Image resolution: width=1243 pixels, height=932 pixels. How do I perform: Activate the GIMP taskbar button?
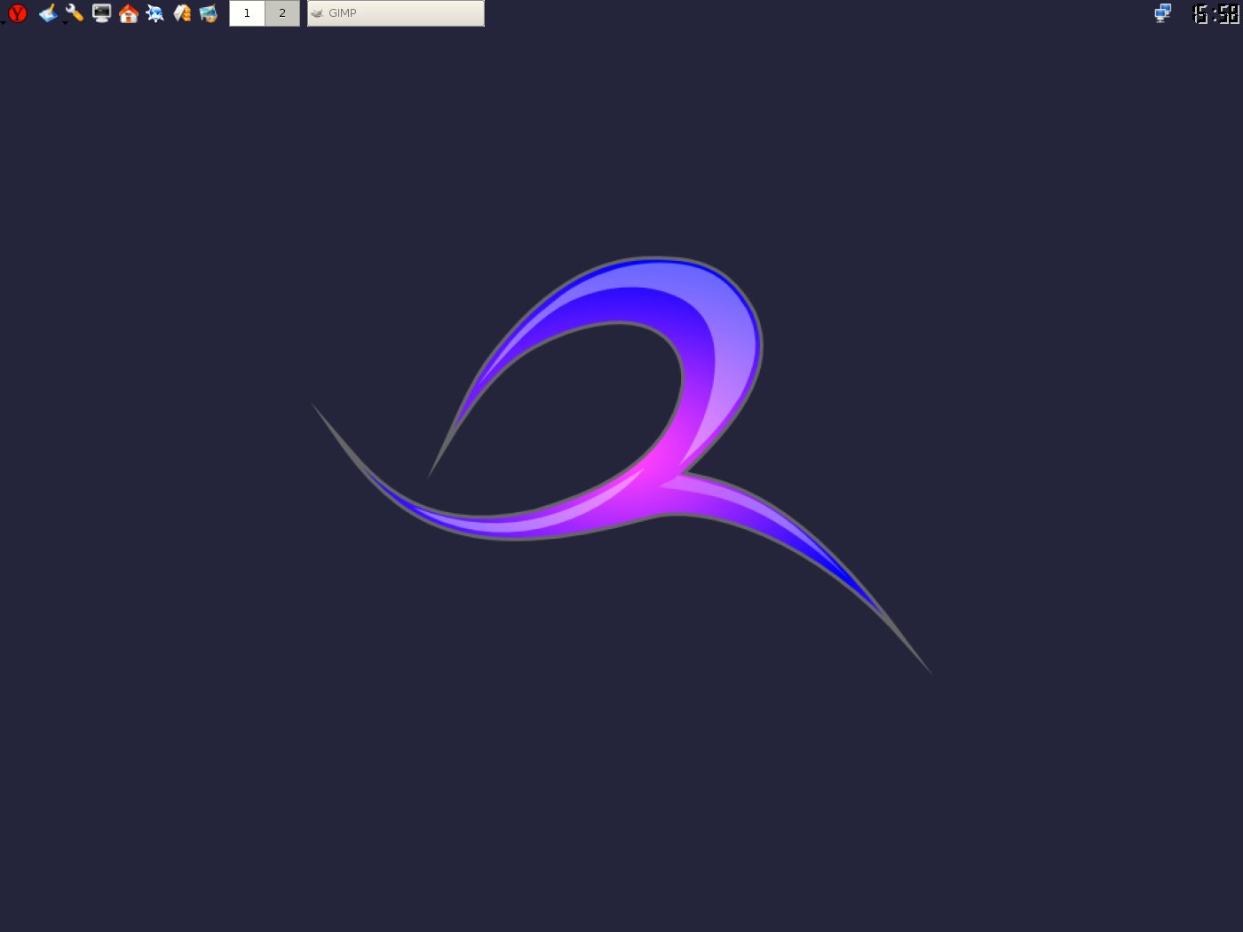click(x=396, y=13)
